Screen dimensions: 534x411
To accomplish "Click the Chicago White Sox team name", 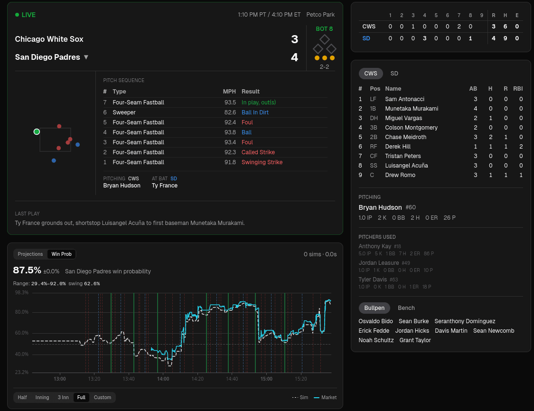I will pyautogui.click(x=49, y=39).
